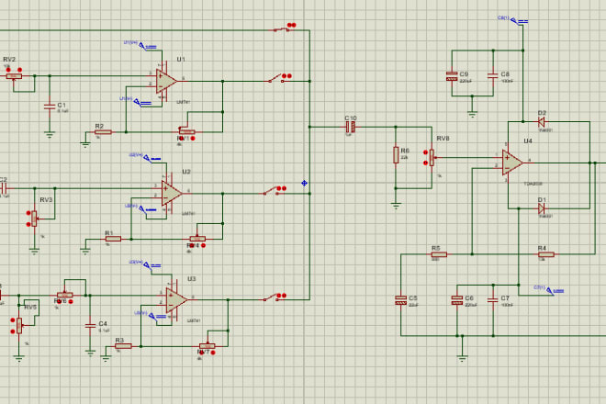The height and width of the screenshot is (404, 606).
Task: Click the ground symbol under C9 and C8
Action: (472, 114)
